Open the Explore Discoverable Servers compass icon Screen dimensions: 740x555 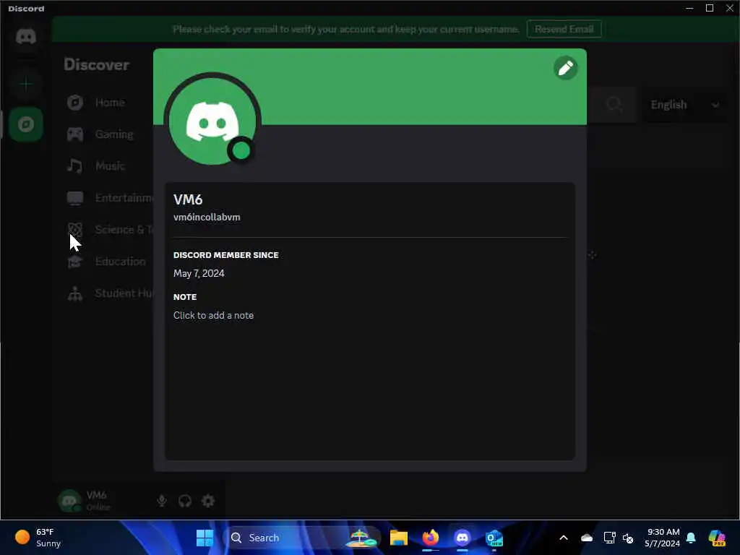pyautogui.click(x=26, y=124)
